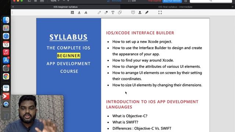Image resolution: width=235 pixels, height=132 pixels.
Task: Click 'What is SWIFT?' bullet
Action: coord(125,122)
